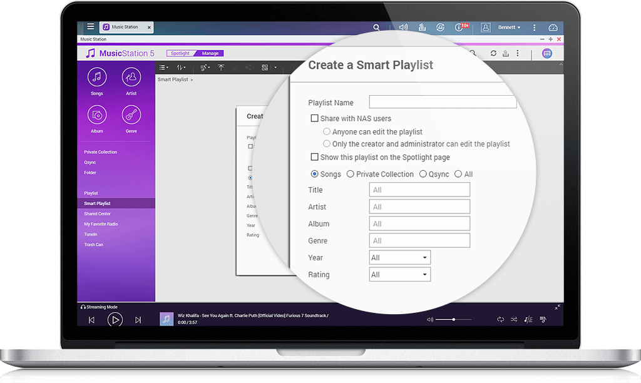
Task: Select the Songs radio button
Action: [x=314, y=174]
